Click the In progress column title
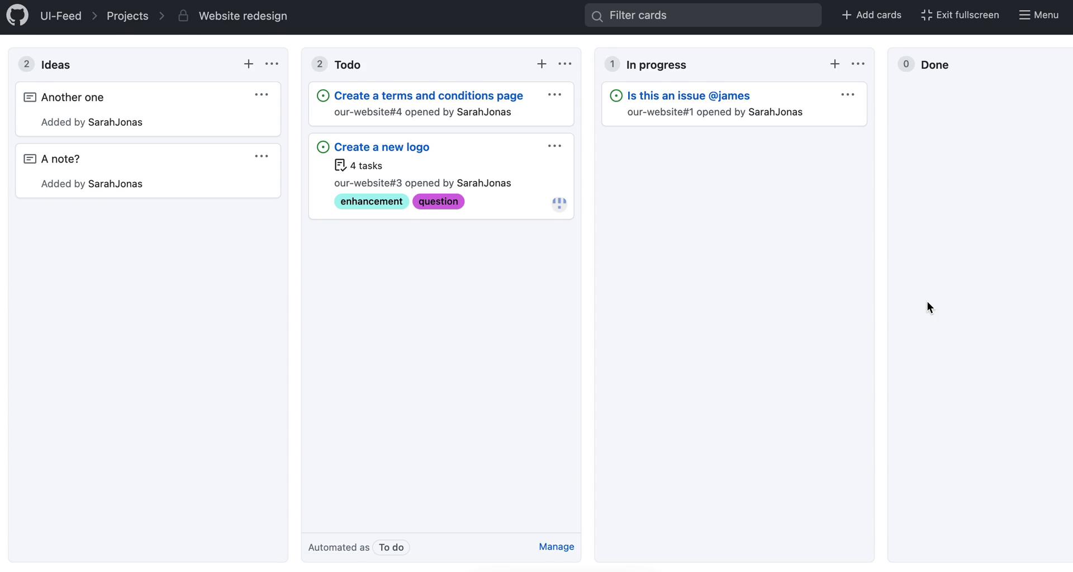The width and height of the screenshot is (1073, 572). [x=656, y=65]
